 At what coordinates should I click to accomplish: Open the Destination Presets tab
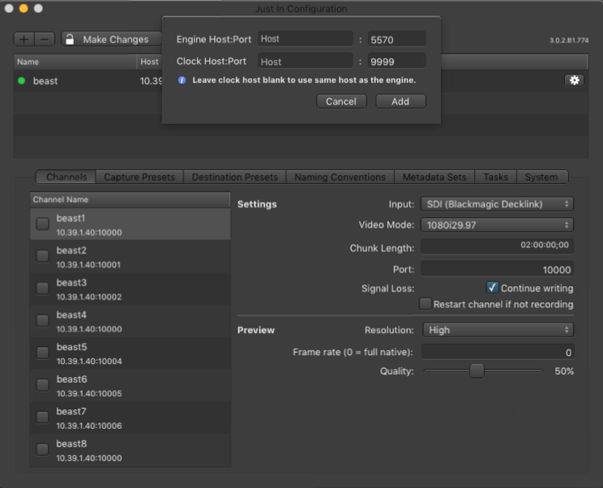click(x=234, y=177)
